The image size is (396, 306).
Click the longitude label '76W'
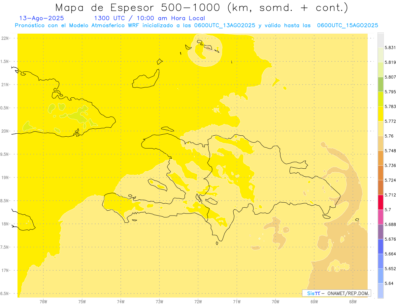coord(43,302)
